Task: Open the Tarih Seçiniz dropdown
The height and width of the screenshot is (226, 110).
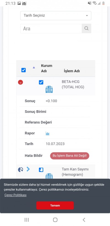Action: pyautogui.click(x=56, y=16)
